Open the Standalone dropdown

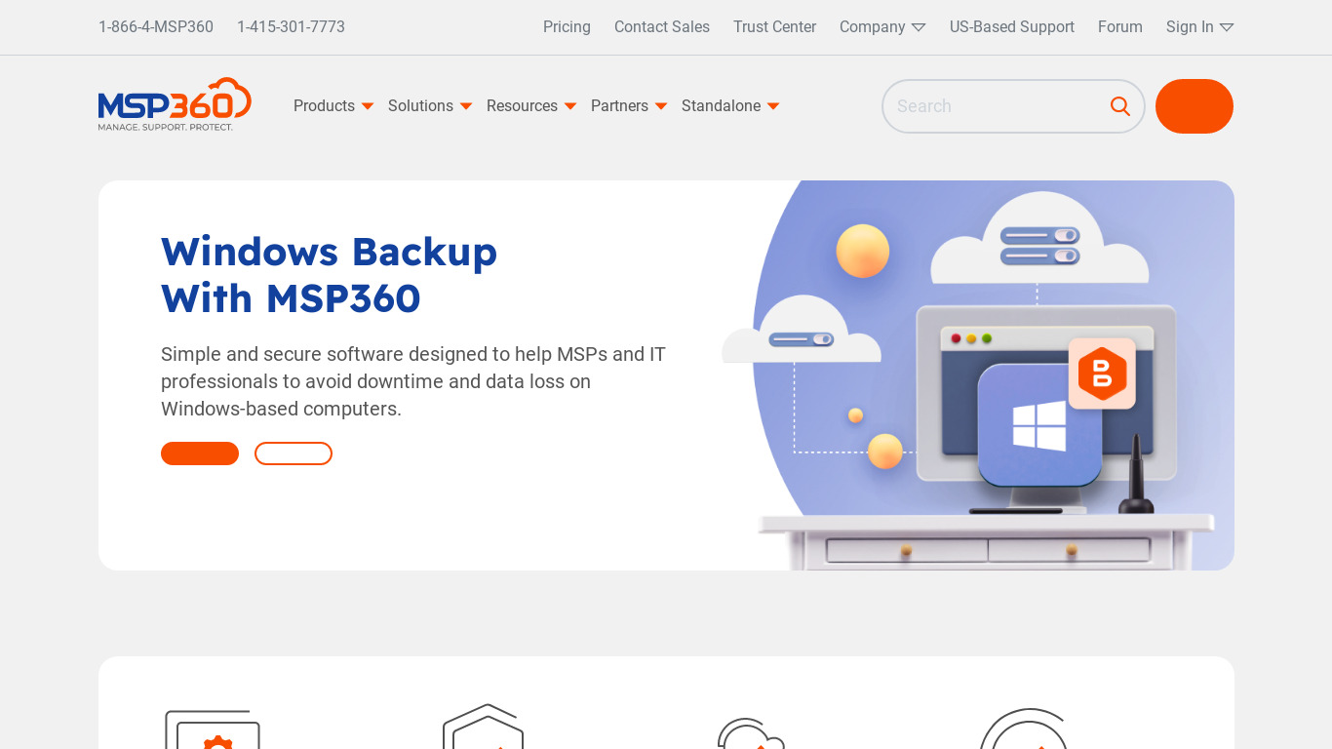click(730, 106)
